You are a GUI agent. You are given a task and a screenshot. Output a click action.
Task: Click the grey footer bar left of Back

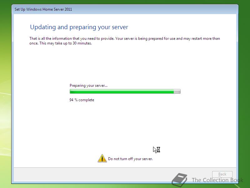(112, 174)
